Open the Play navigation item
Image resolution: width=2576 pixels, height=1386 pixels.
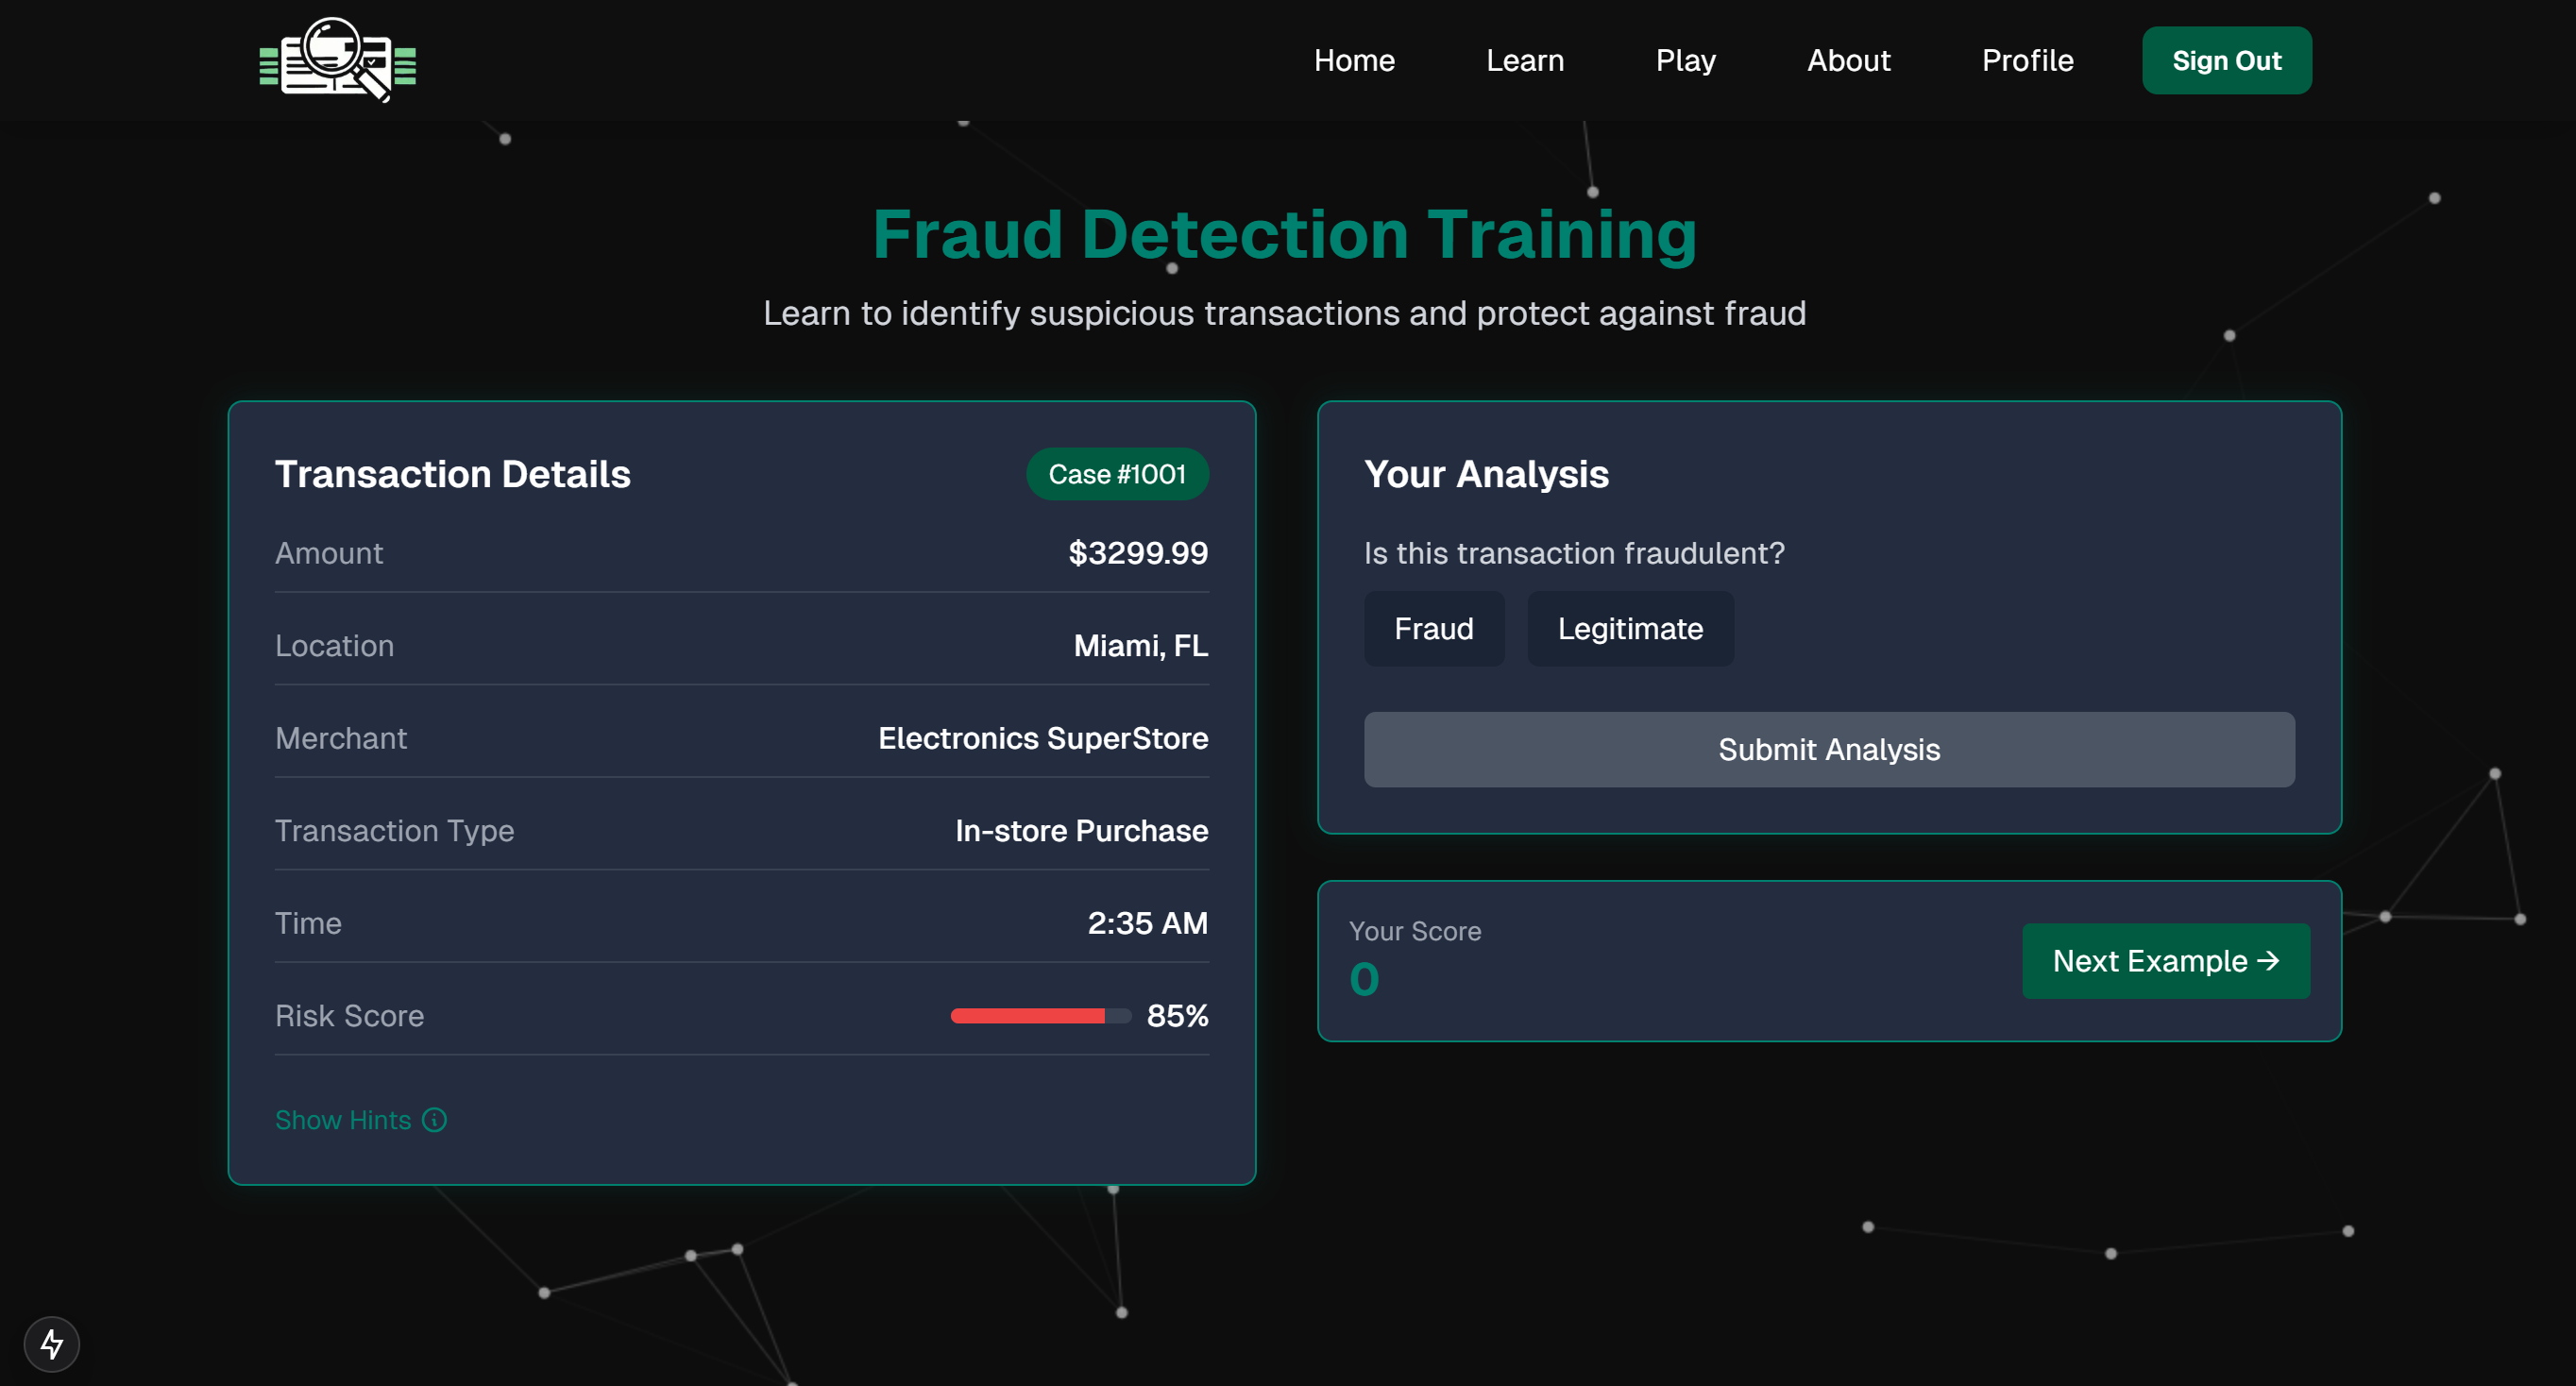(x=1685, y=61)
